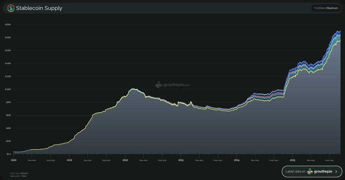The width and height of the screenshot is (345, 180).
Task: Click the growthepie.com watermark in chart center
Action: [172, 85]
